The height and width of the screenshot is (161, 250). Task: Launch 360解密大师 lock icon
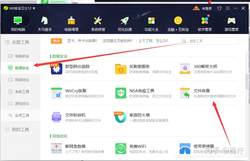[x=185, y=69]
